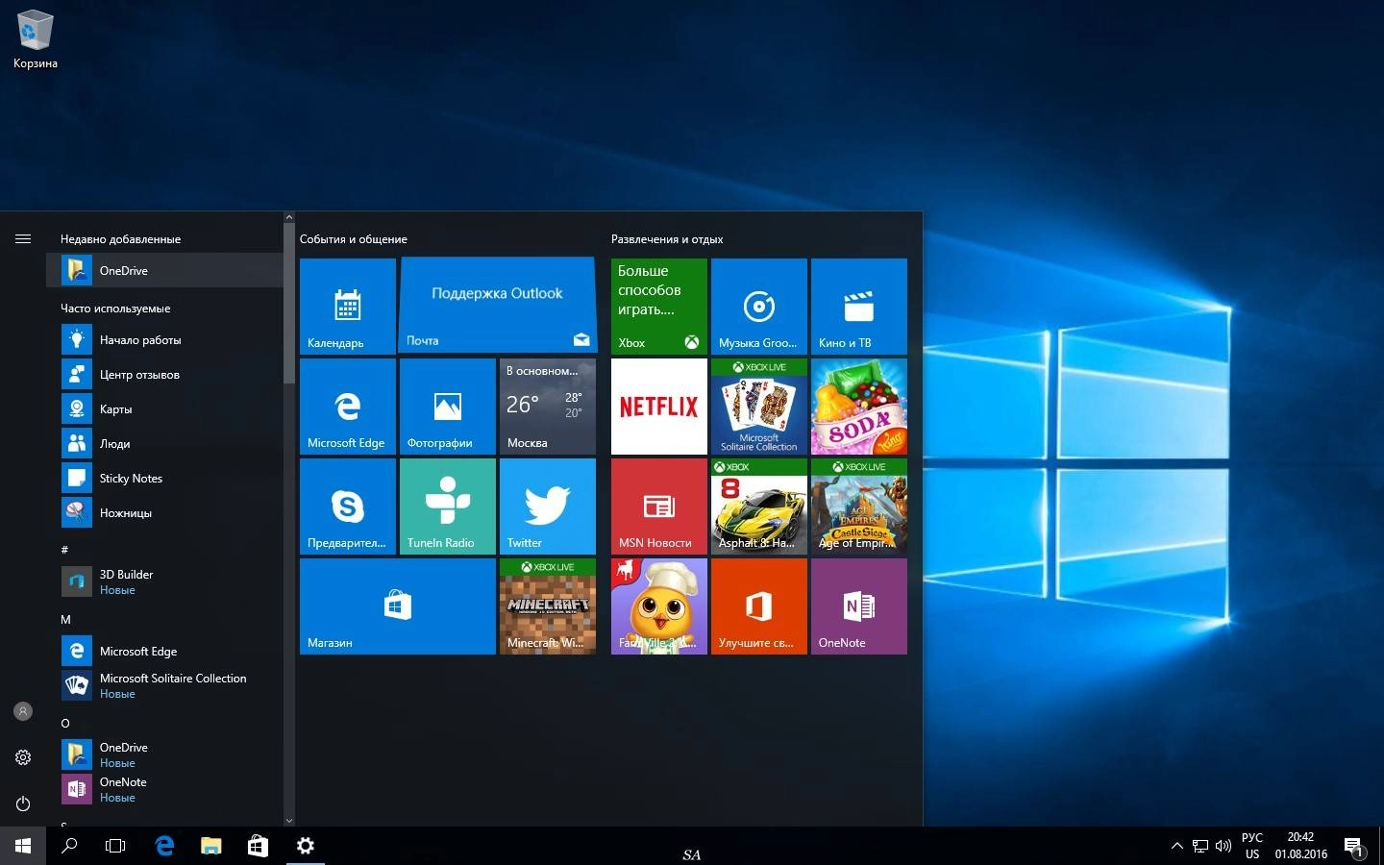The height and width of the screenshot is (865, 1384).
Task: Select the Корзина desktop icon
Action: point(36,40)
